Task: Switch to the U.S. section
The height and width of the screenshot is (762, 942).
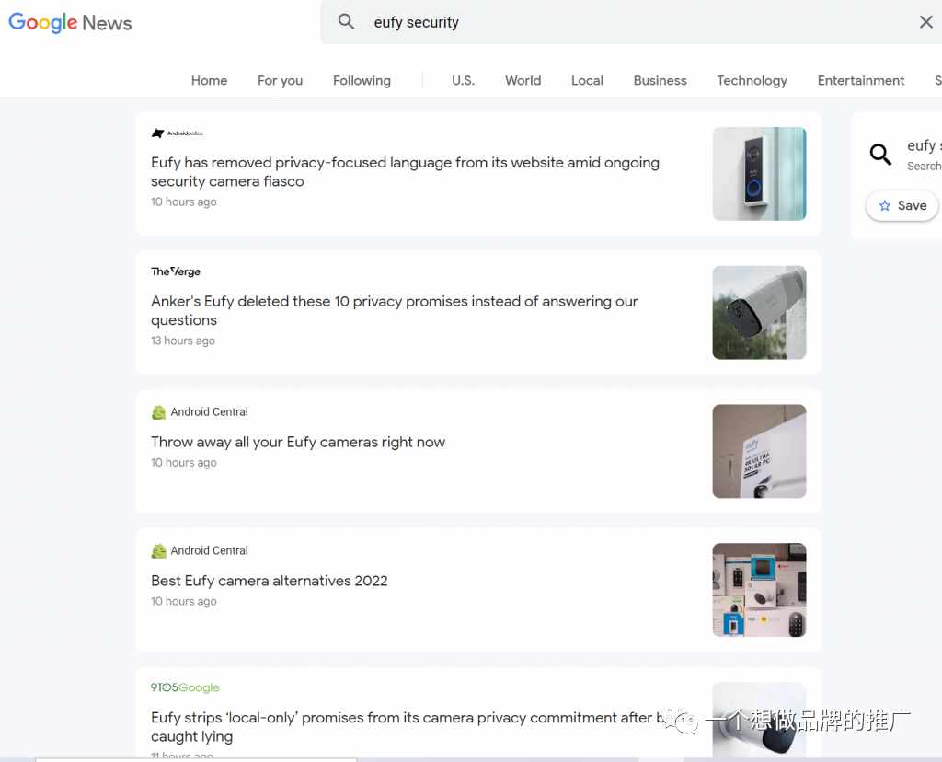Action: (464, 81)
